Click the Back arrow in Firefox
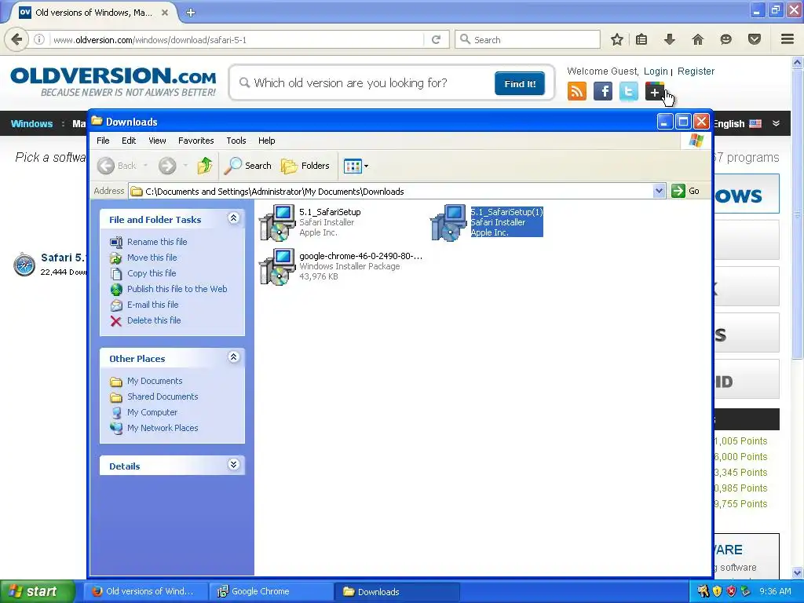This screenshot has height=603, width=804. coord(16,39)
